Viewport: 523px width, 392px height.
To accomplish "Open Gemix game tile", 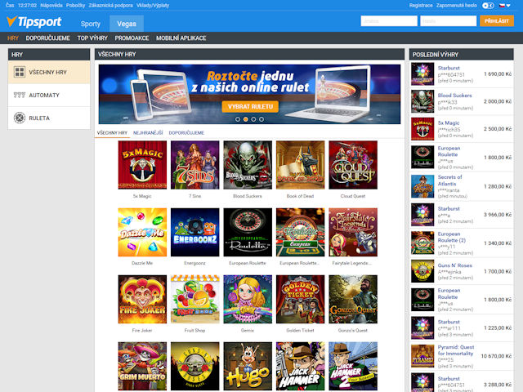I will coord(248,300).
